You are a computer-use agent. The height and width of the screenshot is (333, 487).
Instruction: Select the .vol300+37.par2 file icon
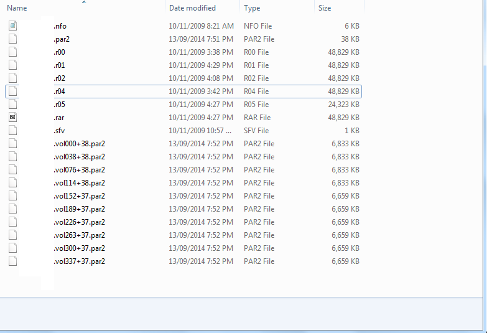click(12, 248)
